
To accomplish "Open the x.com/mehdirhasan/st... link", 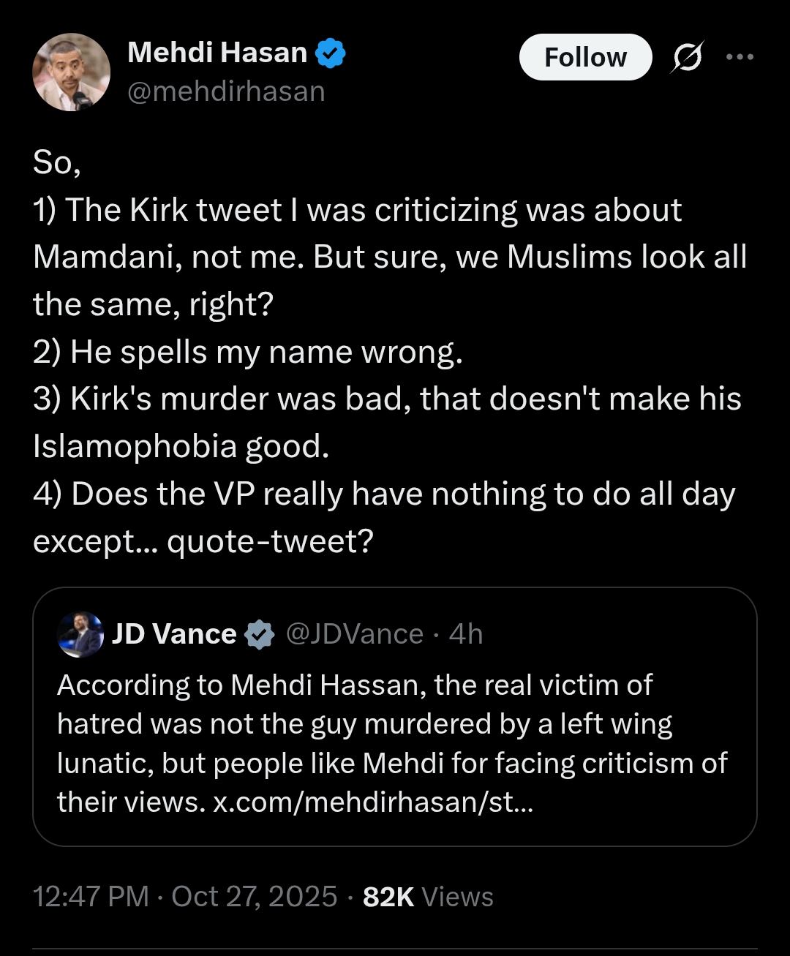I will (373, 802).
